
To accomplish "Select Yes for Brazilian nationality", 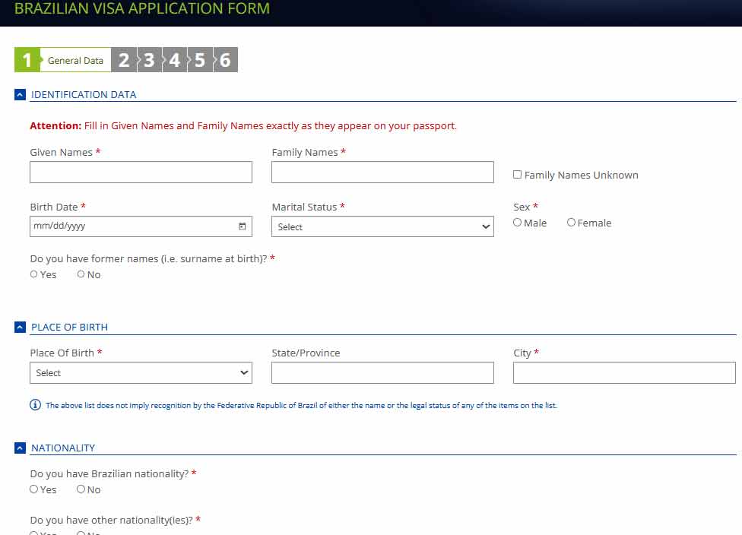I will (x=34, y=489).
